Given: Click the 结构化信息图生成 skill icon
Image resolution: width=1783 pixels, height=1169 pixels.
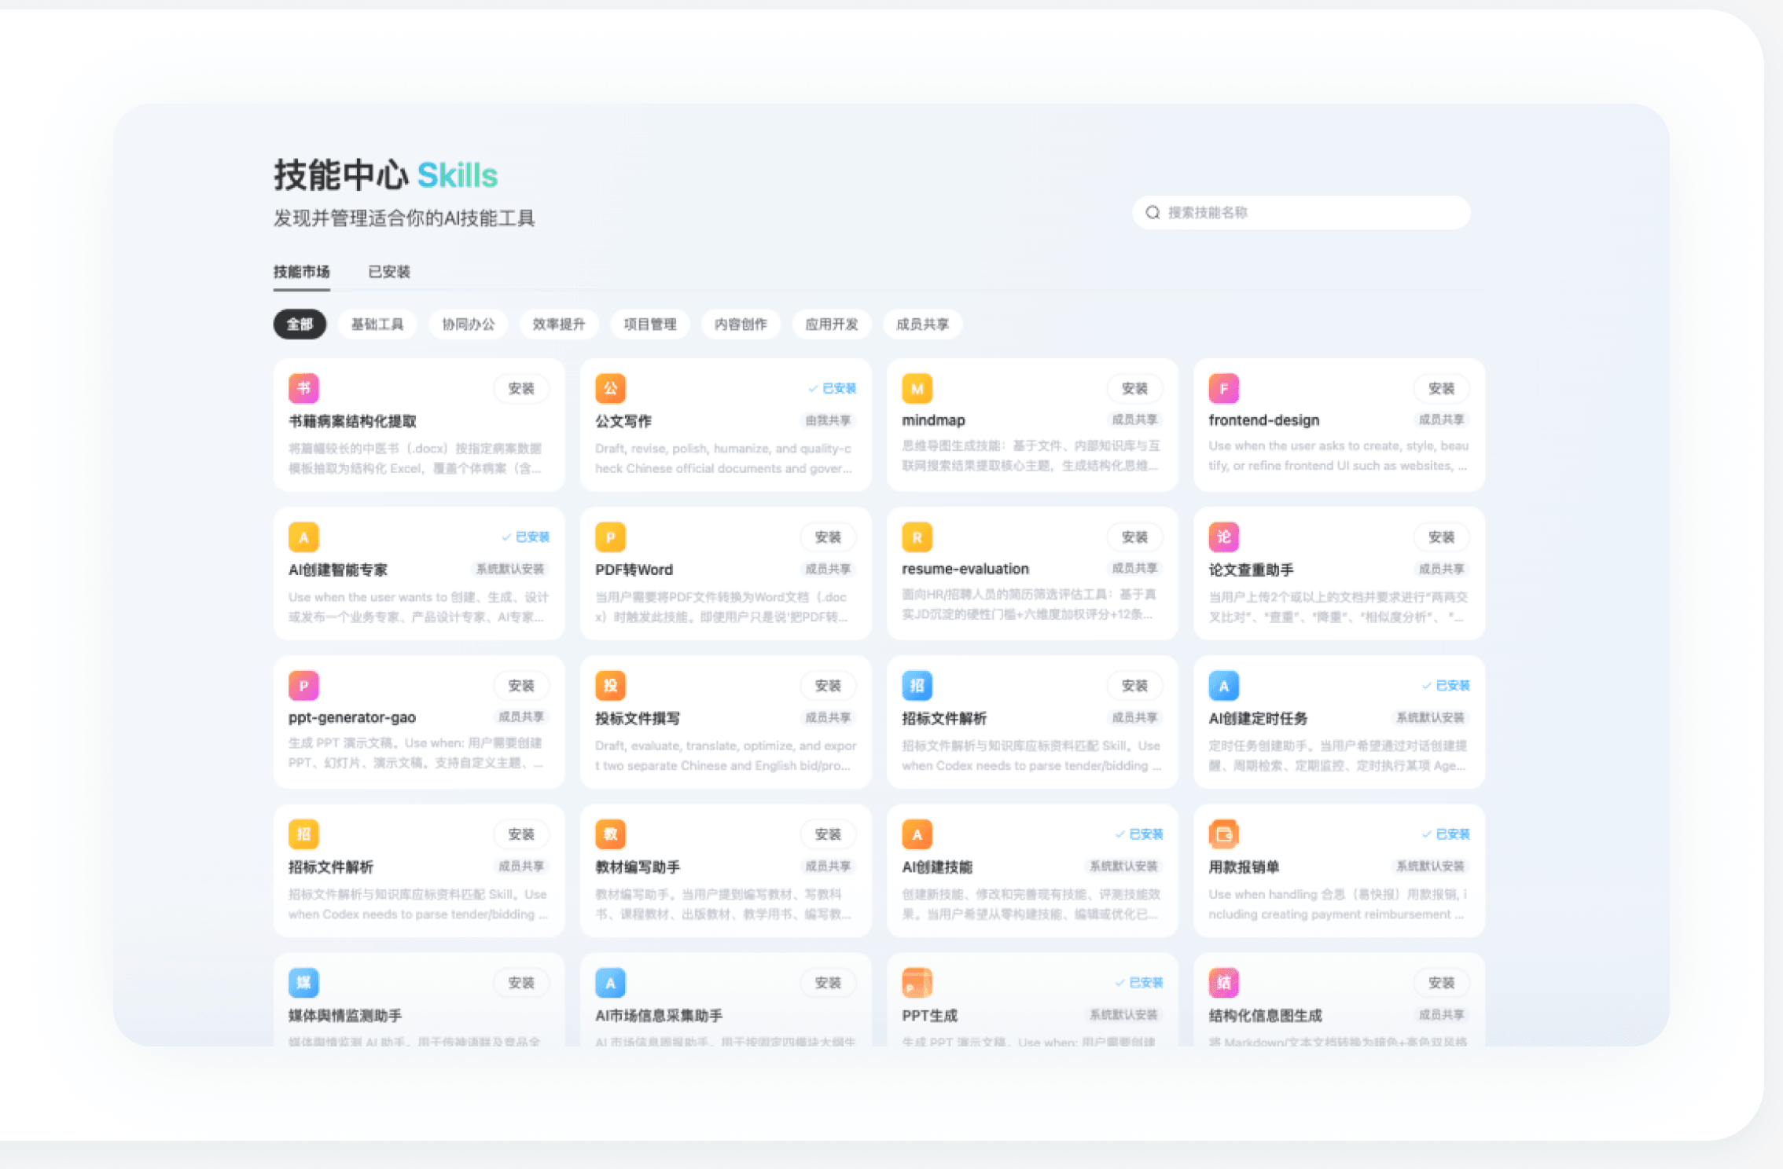Looking at the screenshot, I should 1223,983.
